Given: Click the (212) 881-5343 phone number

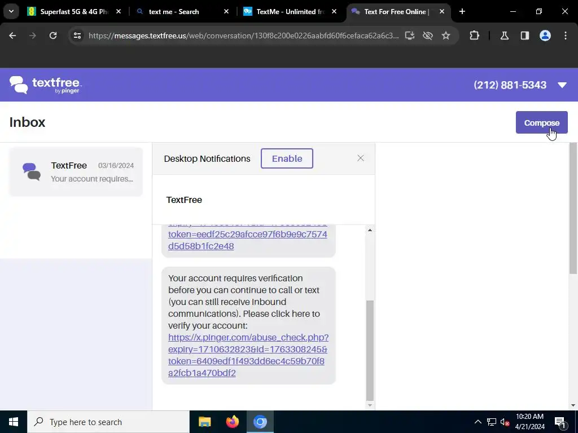Looking at the screenshot, I should [x=510, y=85].
